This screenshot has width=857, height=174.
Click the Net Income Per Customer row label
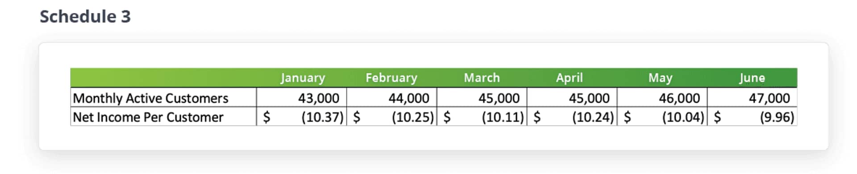pos(148,117)
